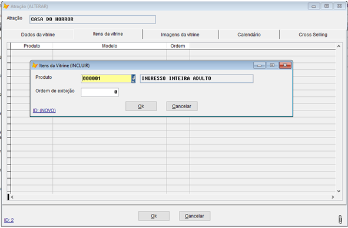Click the Produto code field 000001
The width and height of the screenshot is (348, 228).
106,78
